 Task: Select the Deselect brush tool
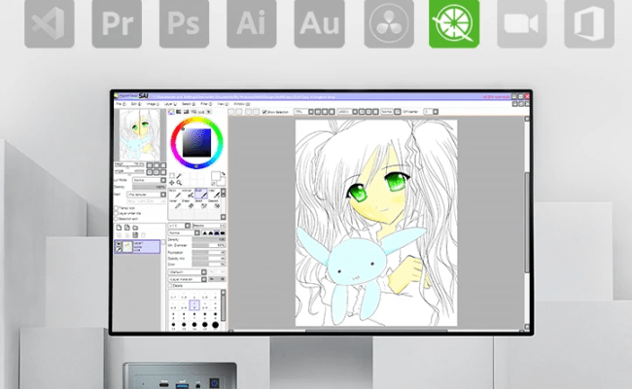pyautogui.click(x=216, y=204)
